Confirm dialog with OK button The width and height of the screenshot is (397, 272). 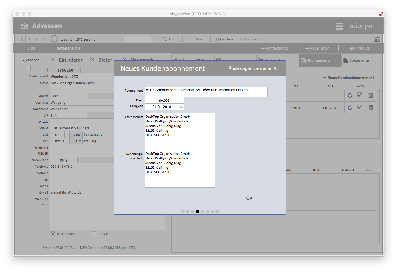[249, 198]
